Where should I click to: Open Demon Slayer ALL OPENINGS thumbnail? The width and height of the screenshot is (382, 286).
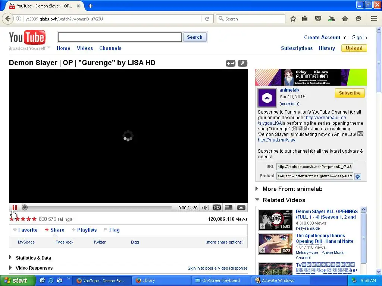276,220
